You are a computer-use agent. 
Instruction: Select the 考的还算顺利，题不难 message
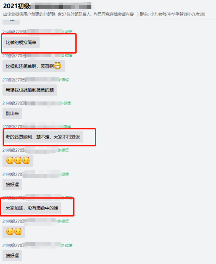coord(43,137)
